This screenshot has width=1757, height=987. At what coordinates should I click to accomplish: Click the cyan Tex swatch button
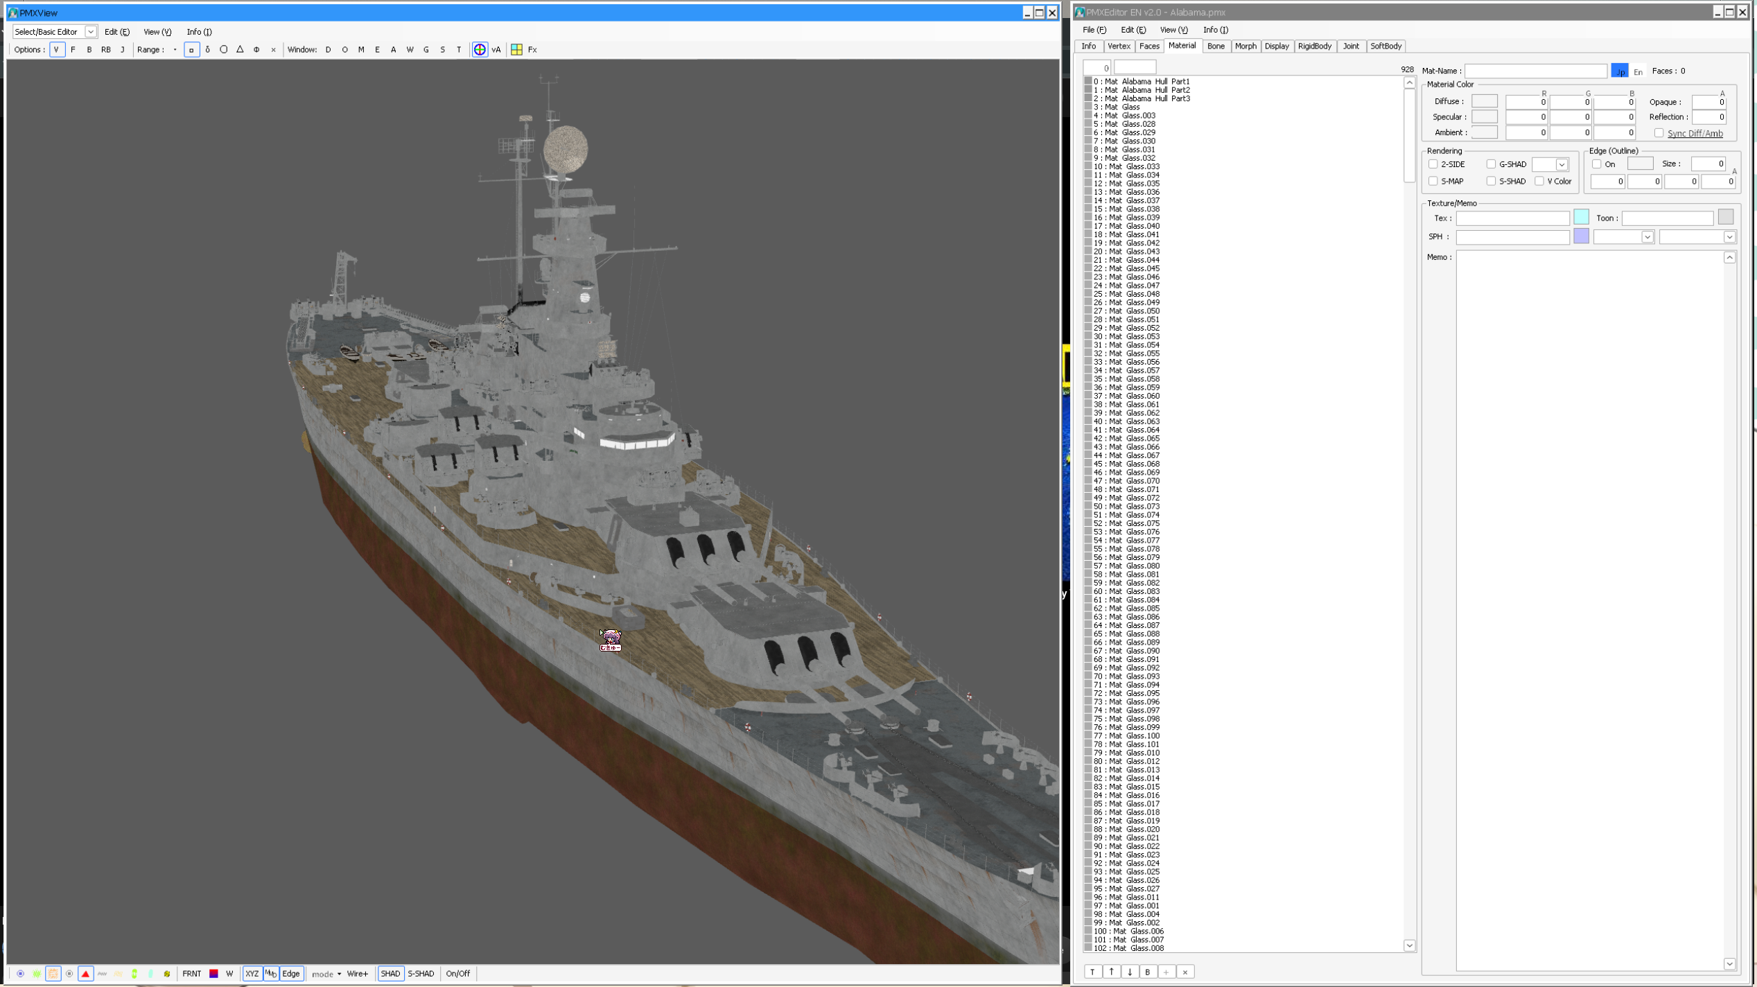[x=1581, y=218]
